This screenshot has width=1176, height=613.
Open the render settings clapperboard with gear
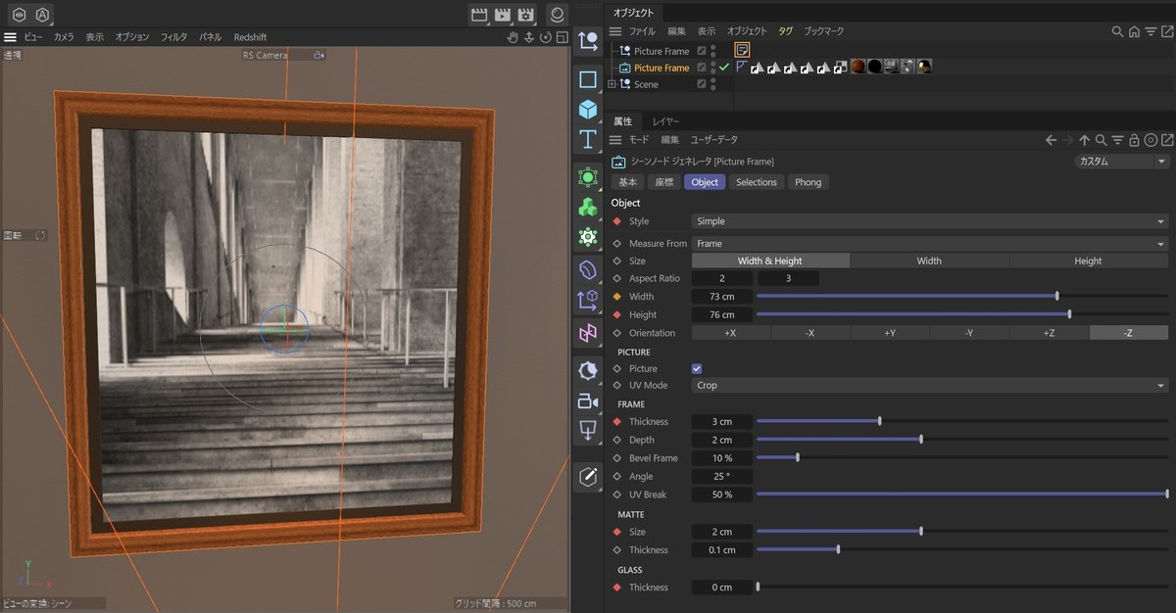(x=526, y=15)
